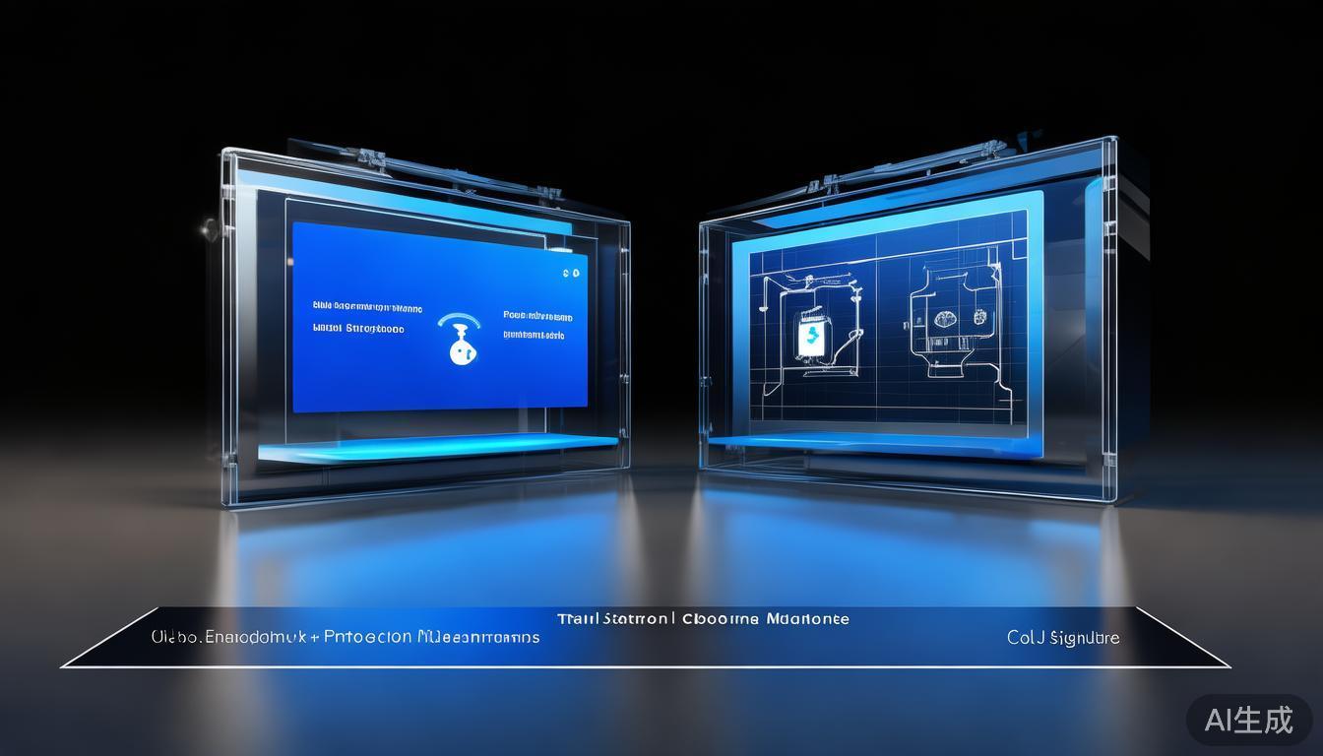Viewport: 1323px width, 756px height.
Task: Click the right schematic outline drawing
Action: point(960,323)
